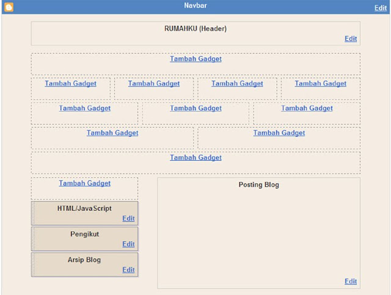The width and height of the screenshot is (391, 295).
Task: Click Tambah Gadget in the fourth of four columns
Action: (x=320, y=84)
